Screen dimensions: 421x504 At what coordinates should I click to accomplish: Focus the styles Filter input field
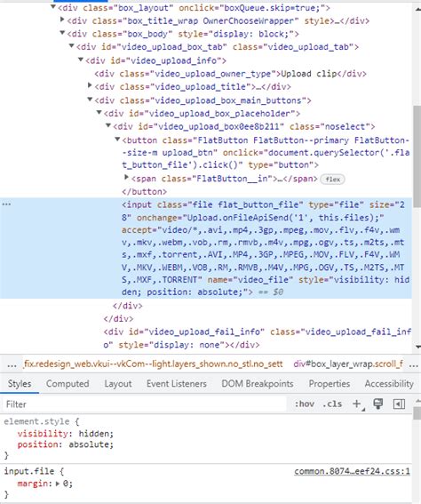[x=145, y=404]
